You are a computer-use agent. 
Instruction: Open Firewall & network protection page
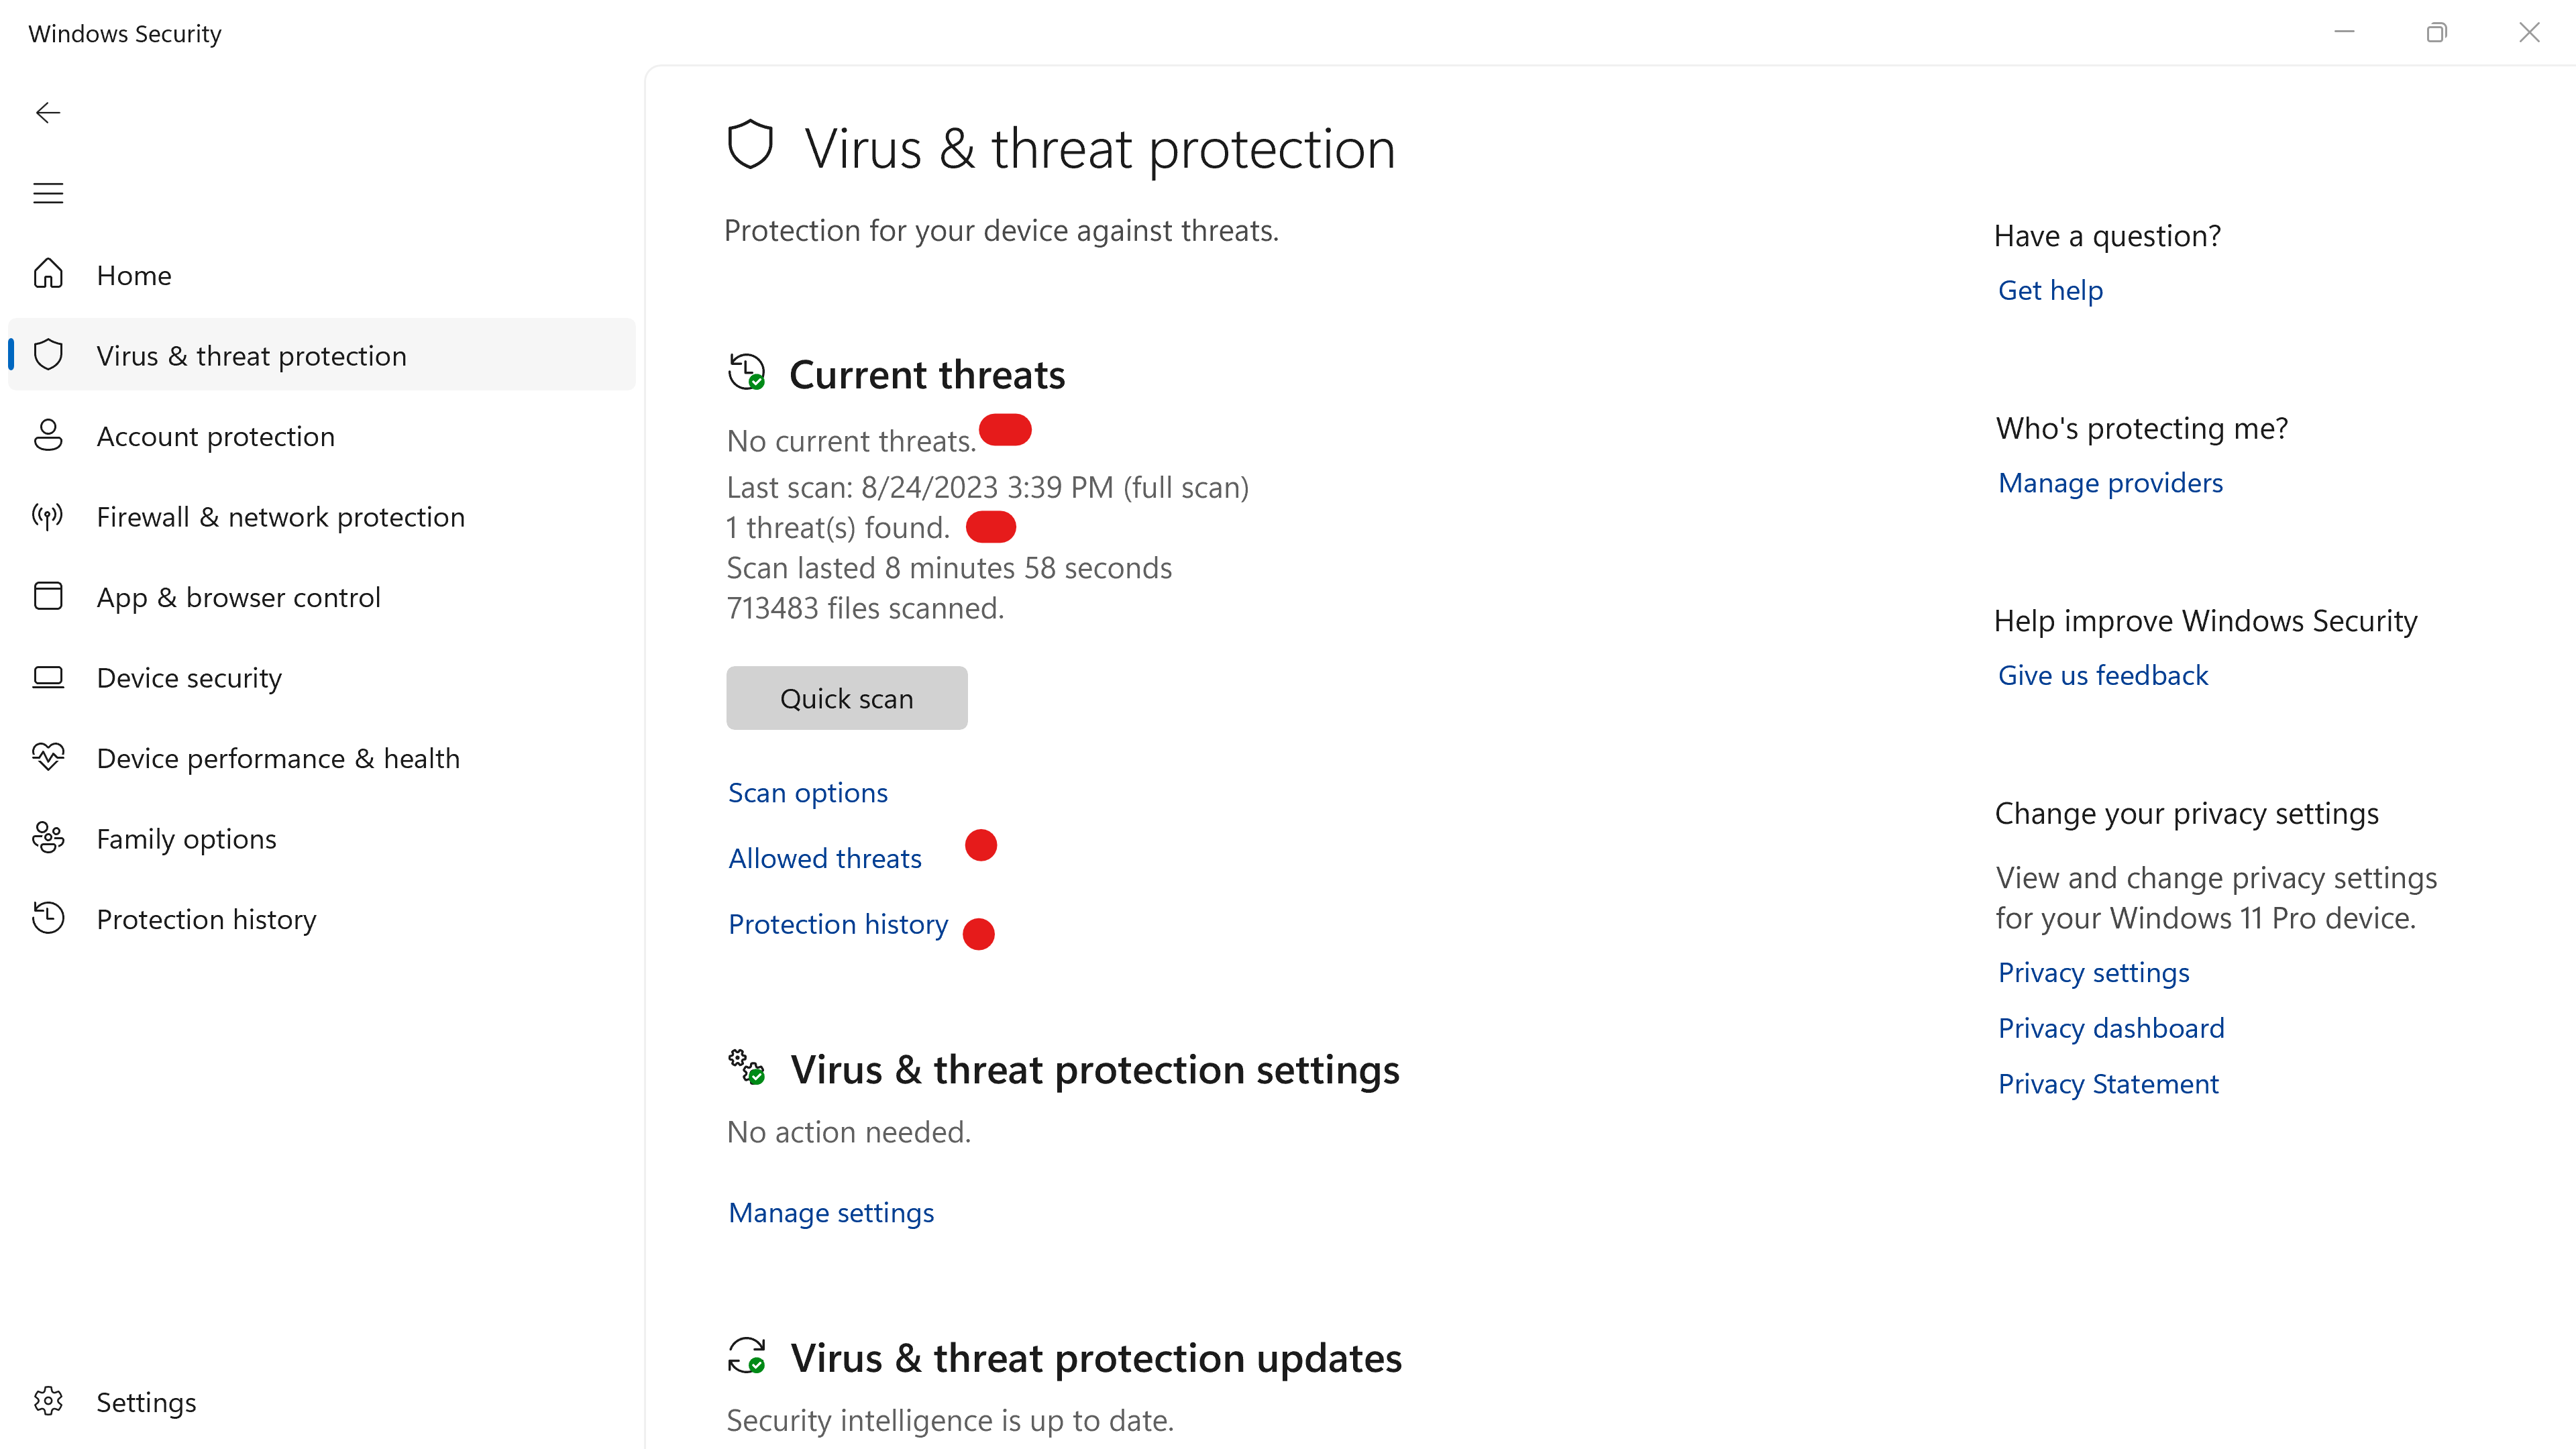click(x=280, y=517)
